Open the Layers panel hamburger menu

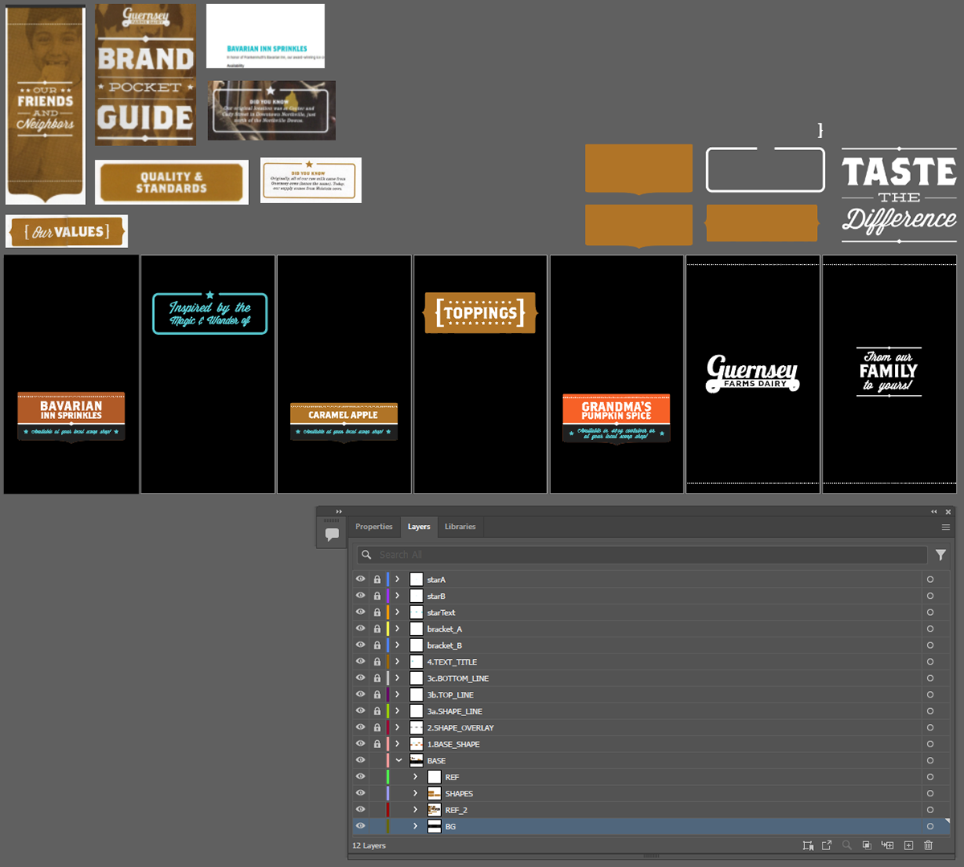946,527
